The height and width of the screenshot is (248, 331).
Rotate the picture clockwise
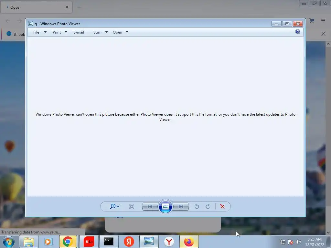click(x=208, y=206)
